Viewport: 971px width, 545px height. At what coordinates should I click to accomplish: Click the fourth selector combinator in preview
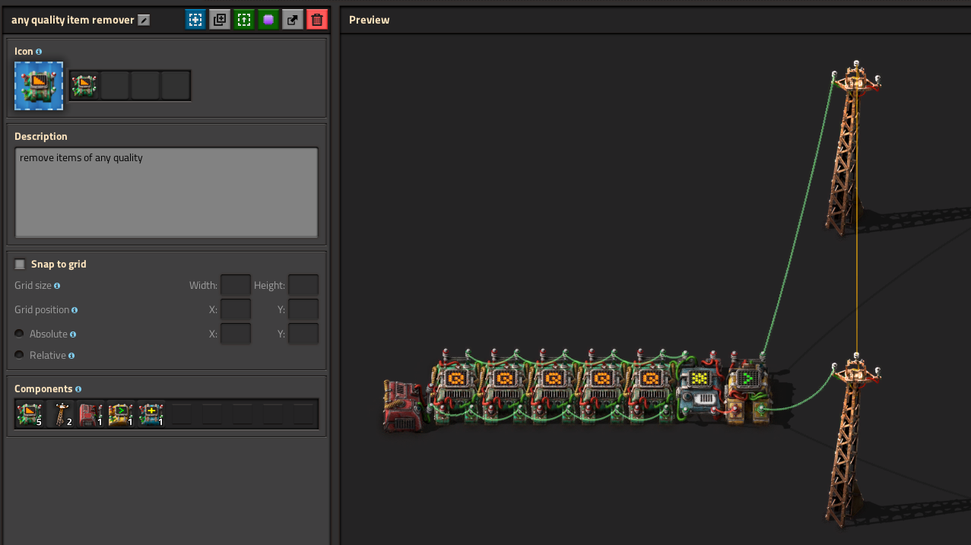[601, 388]
